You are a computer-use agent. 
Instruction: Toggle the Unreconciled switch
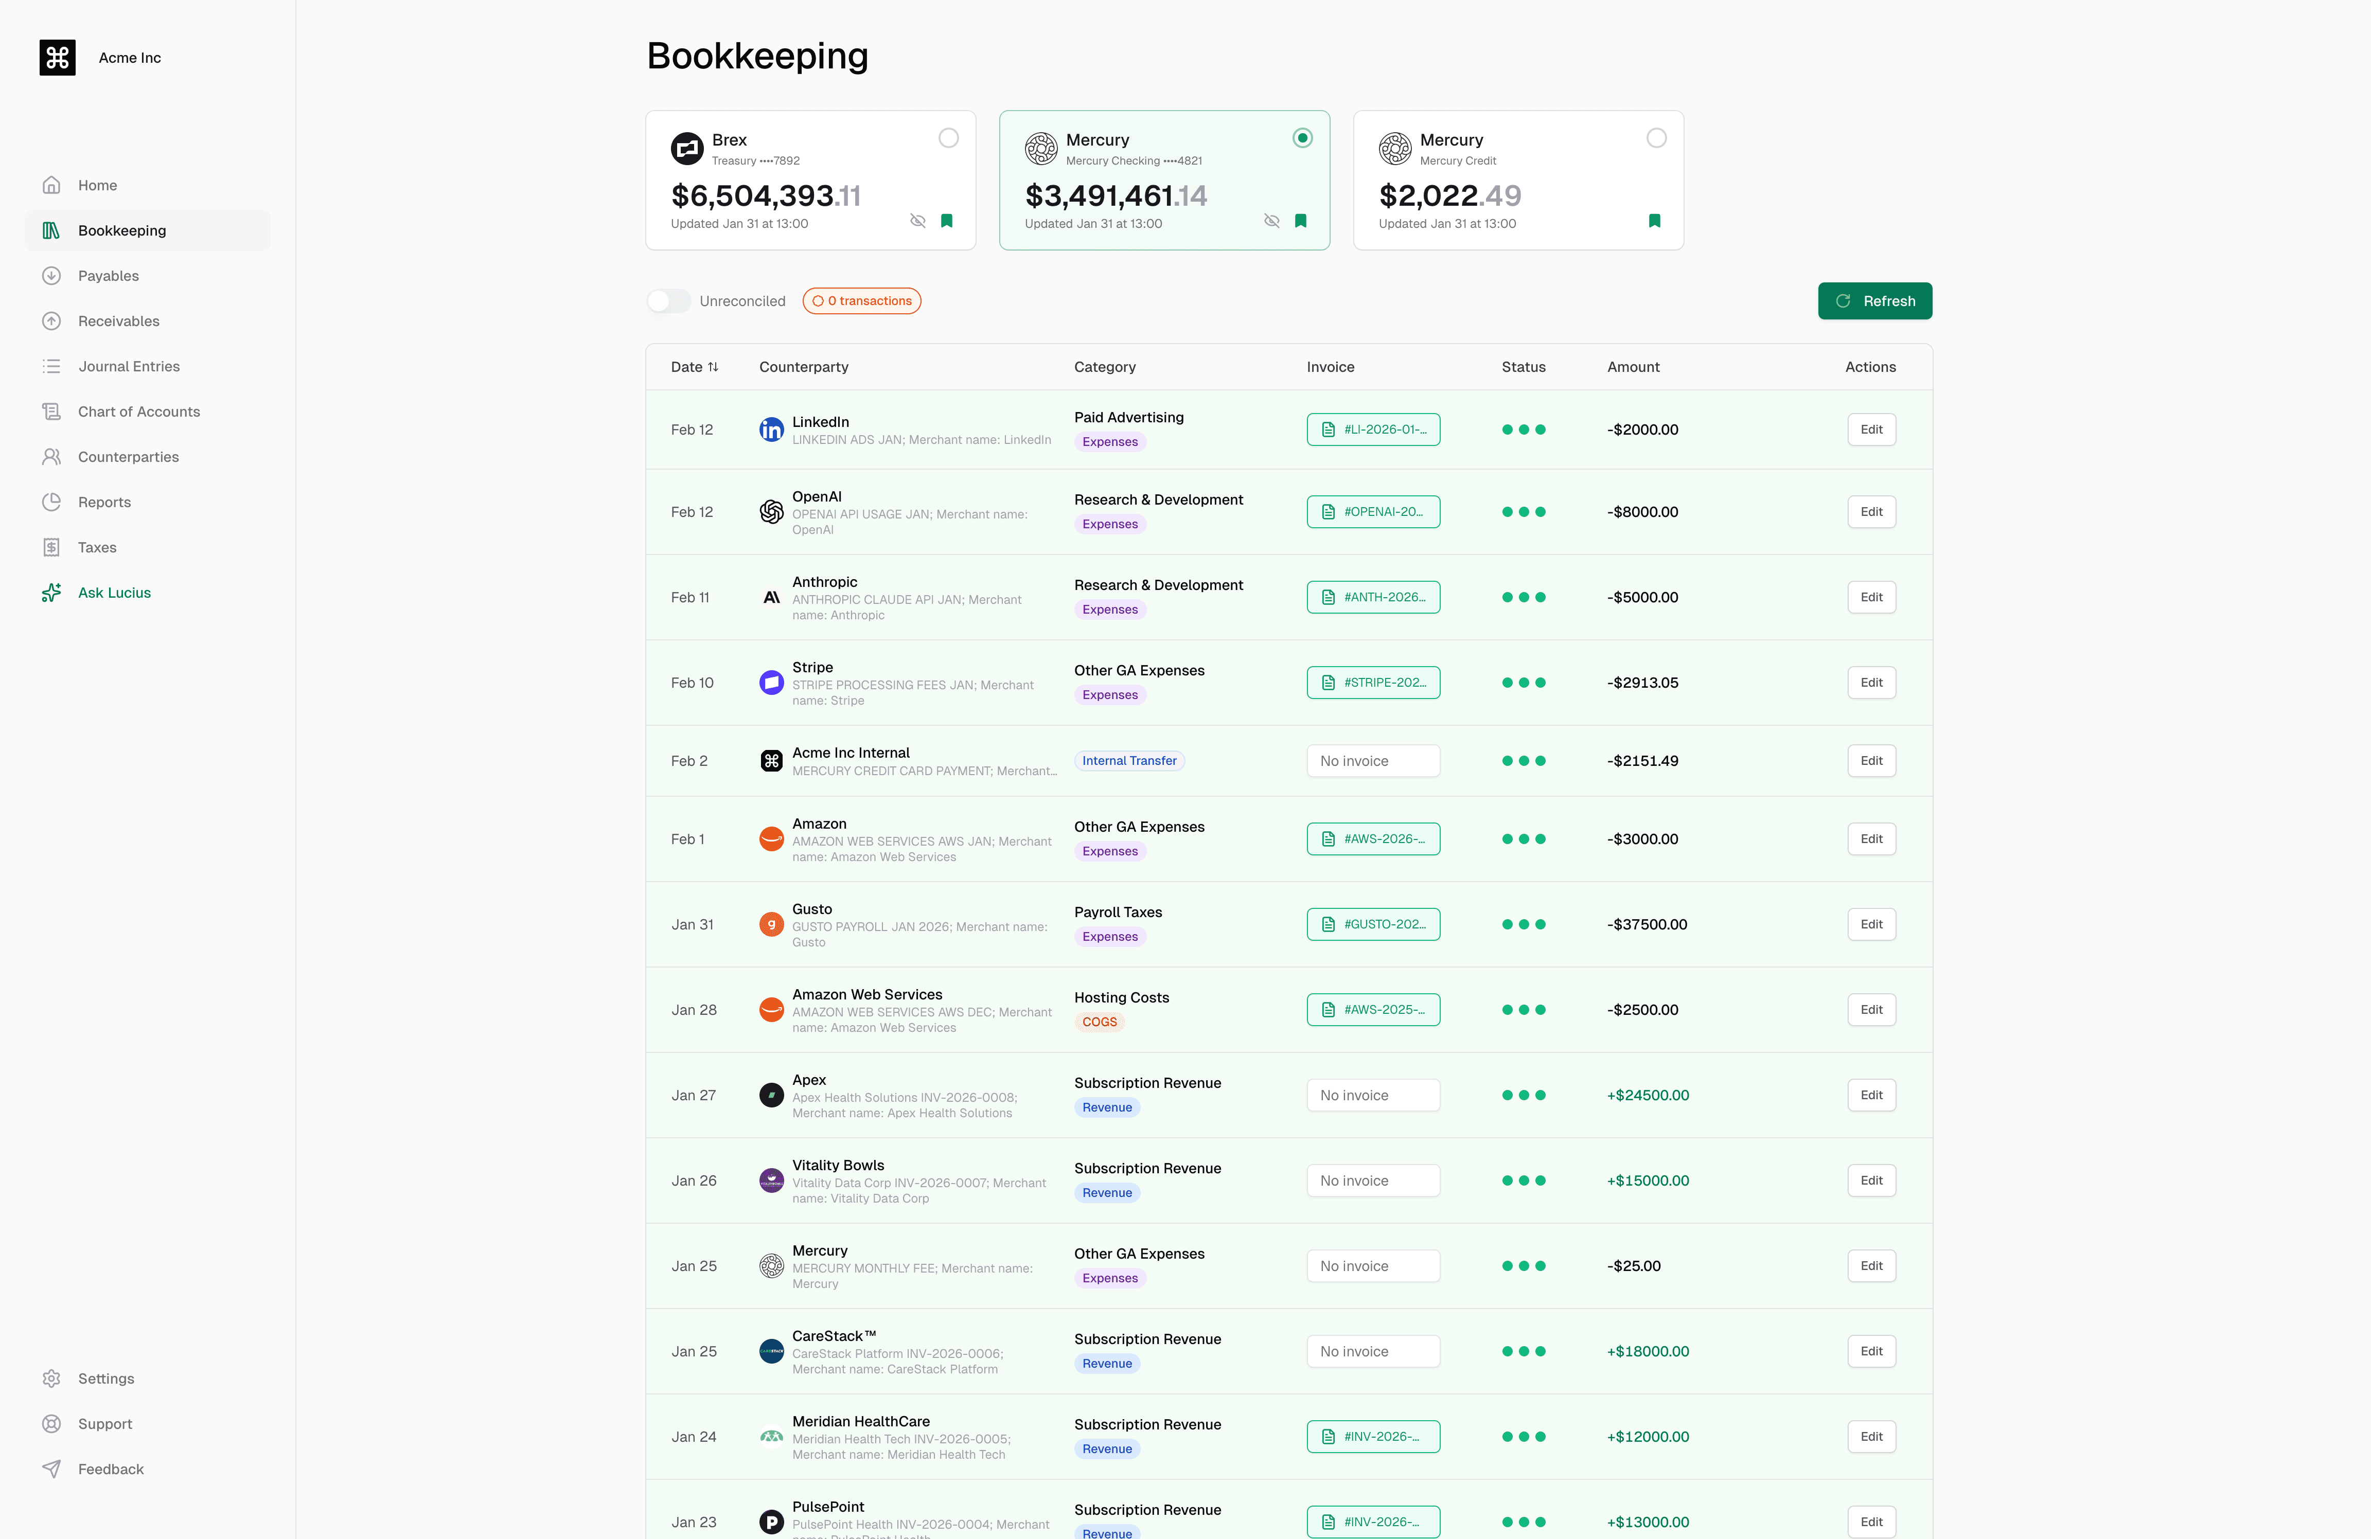click(x=668, y=301)
